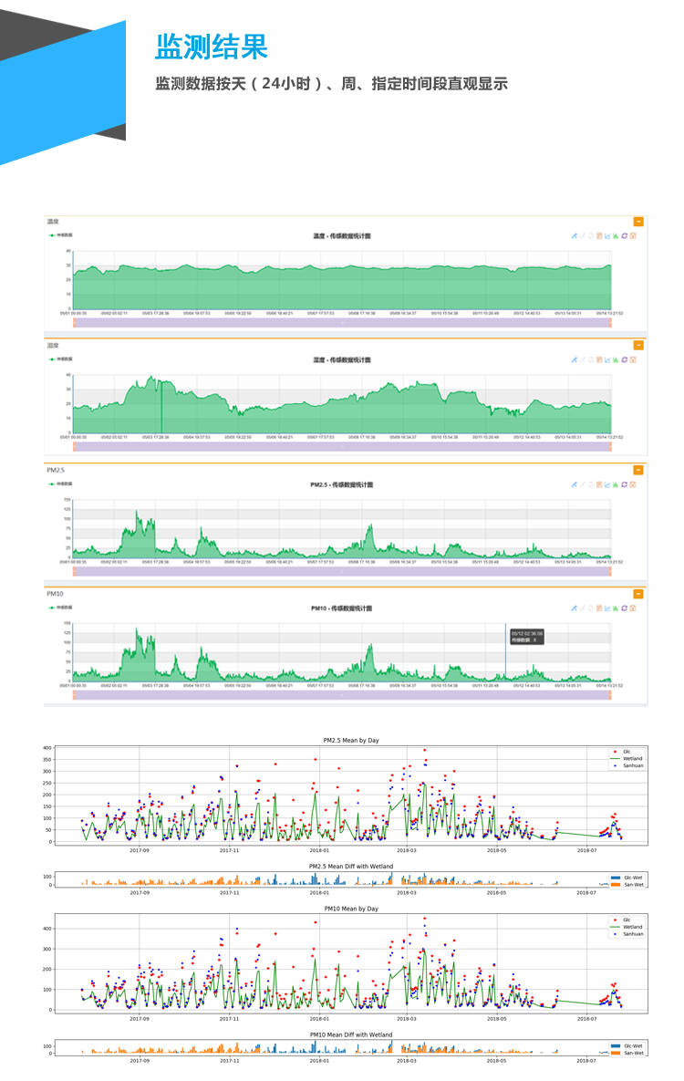Click the PM2.5 panel header label
This screenshot has height=1081, width=684.
[x=56, y=470]
